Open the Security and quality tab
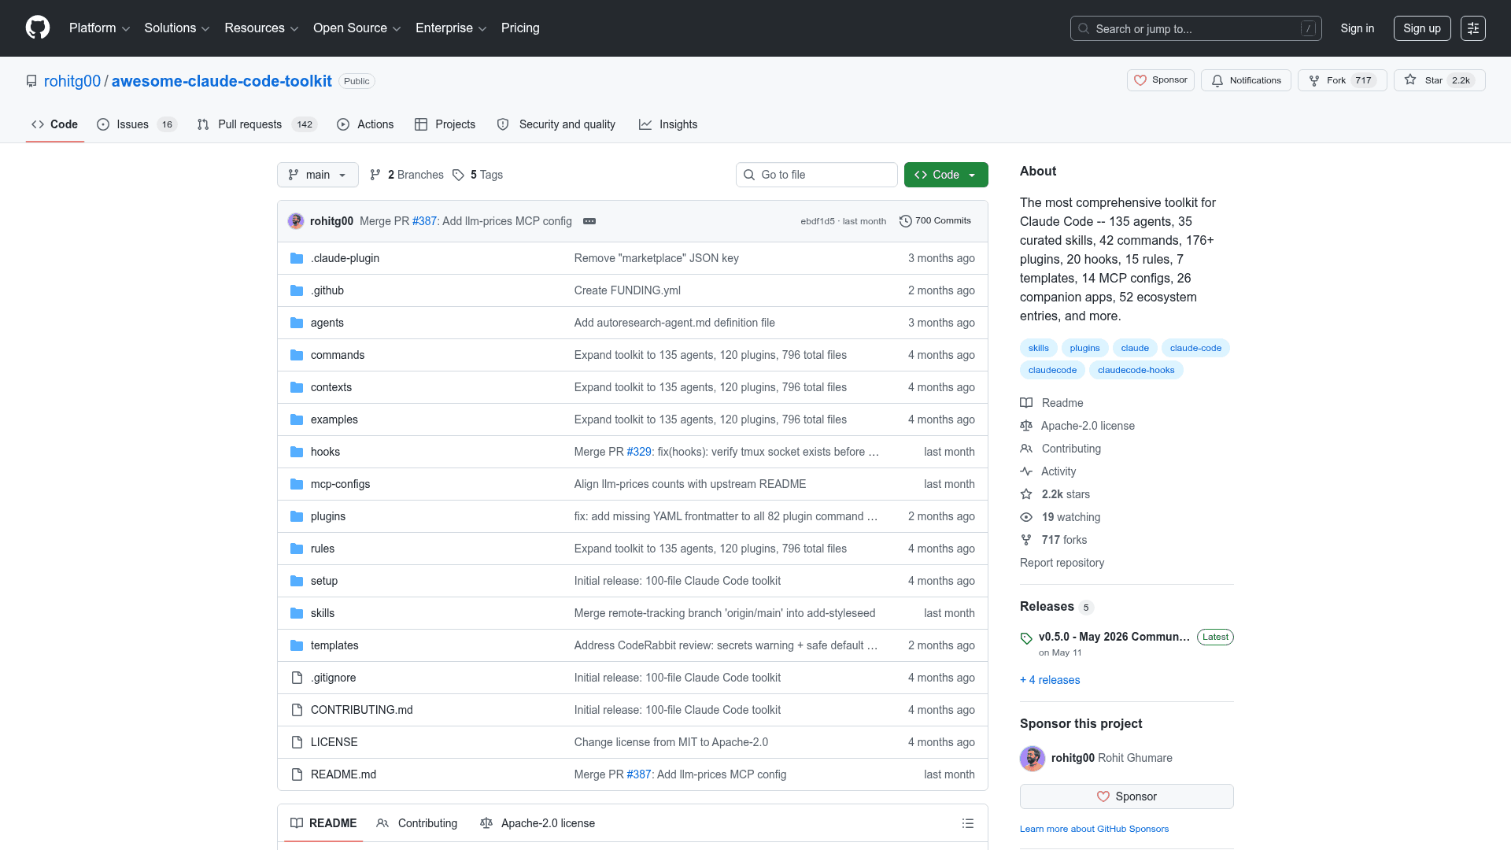1511x850 pixels. click(556, 124)
